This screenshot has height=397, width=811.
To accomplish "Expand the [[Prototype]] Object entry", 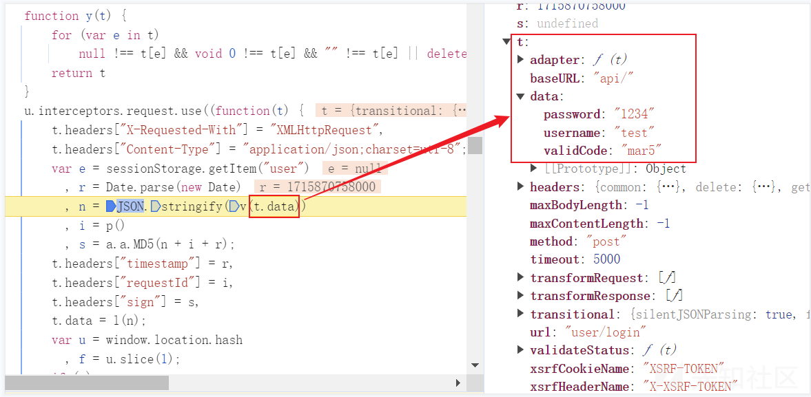I will click(x=534, y=169).
